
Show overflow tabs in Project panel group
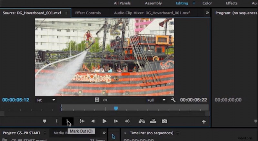click(104, 133)
